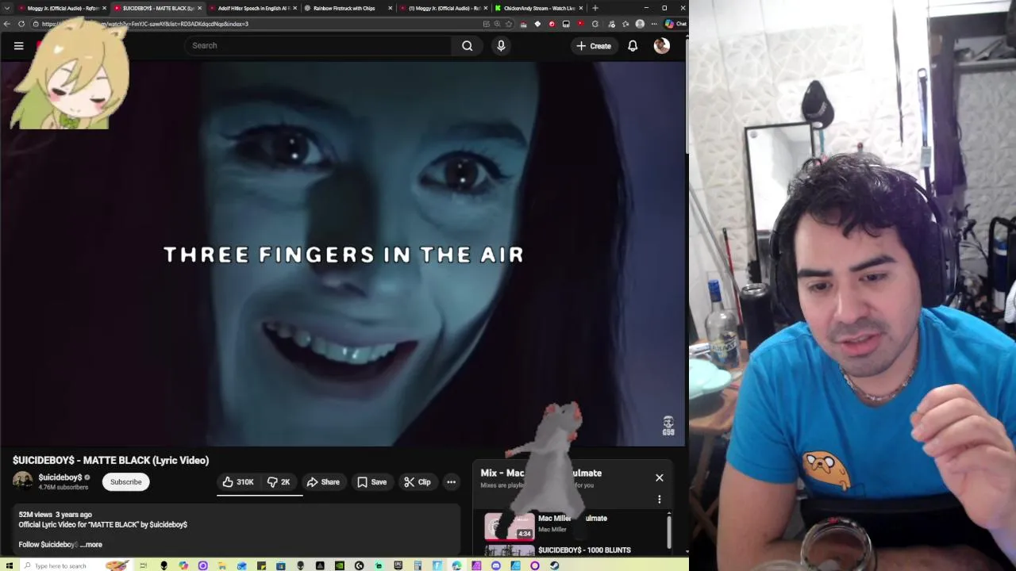Open Task View on the taskbar

143,565
